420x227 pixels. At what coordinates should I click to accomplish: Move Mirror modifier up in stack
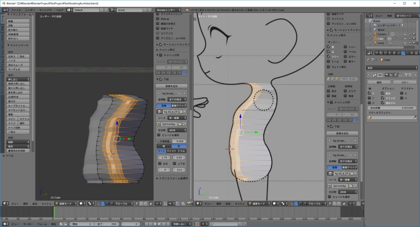point(406,75)
